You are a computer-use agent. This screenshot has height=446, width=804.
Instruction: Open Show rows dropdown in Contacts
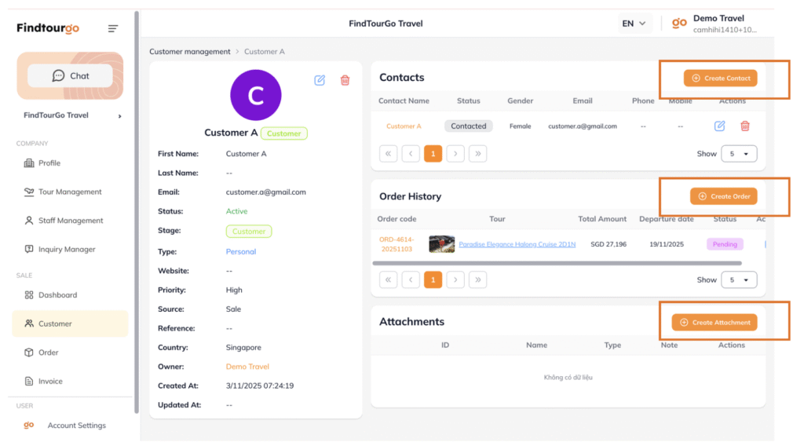738,154
